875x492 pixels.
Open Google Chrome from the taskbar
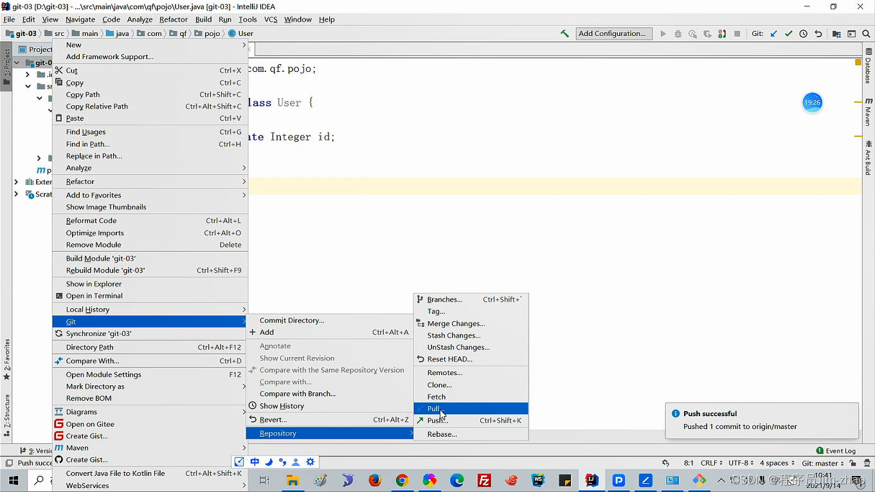pos(402,480)
